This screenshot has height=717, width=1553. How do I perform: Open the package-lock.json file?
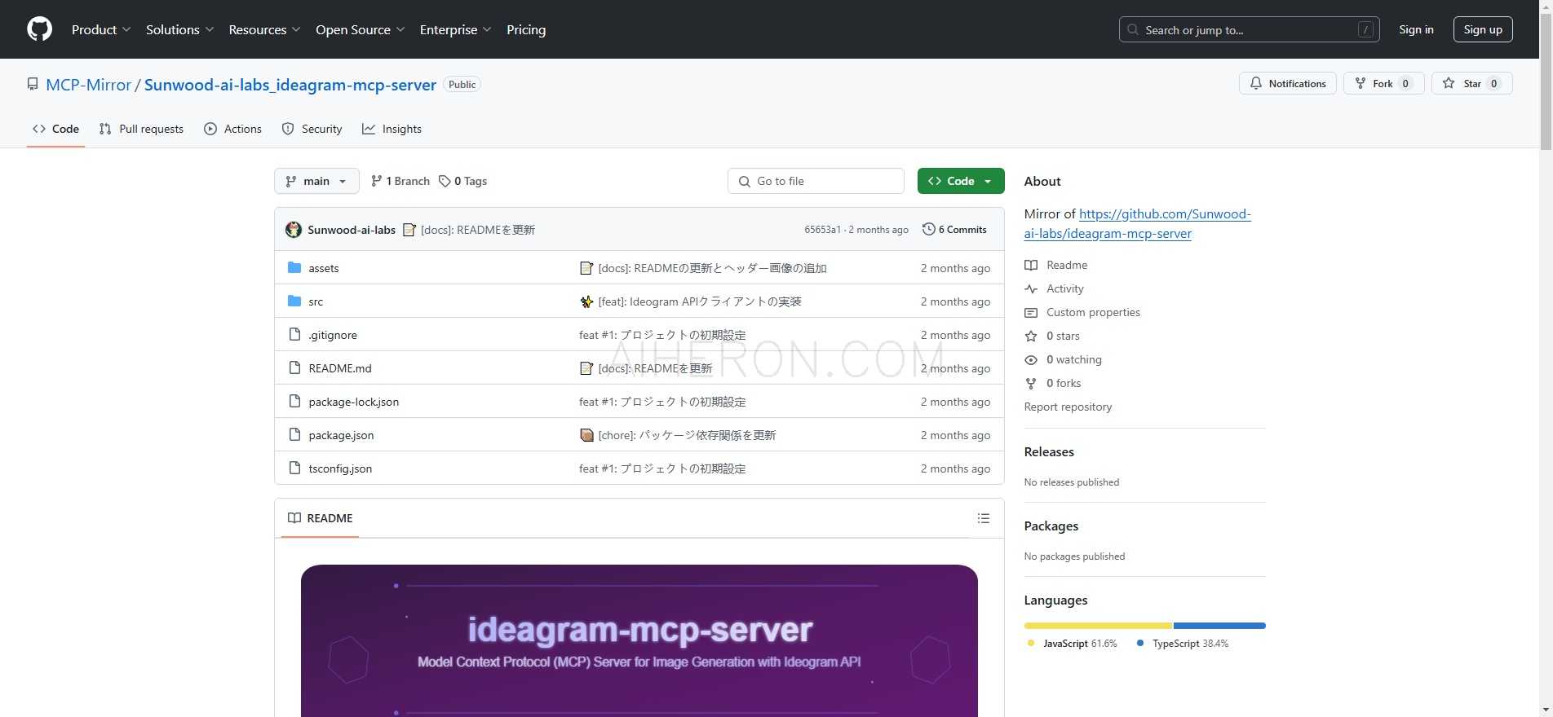[x=354, y=402]
